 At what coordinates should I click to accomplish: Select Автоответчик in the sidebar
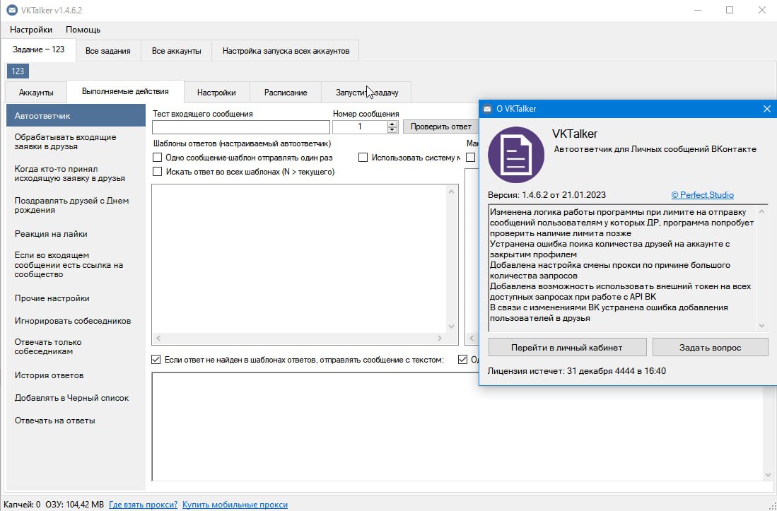(x=76, y=116)
